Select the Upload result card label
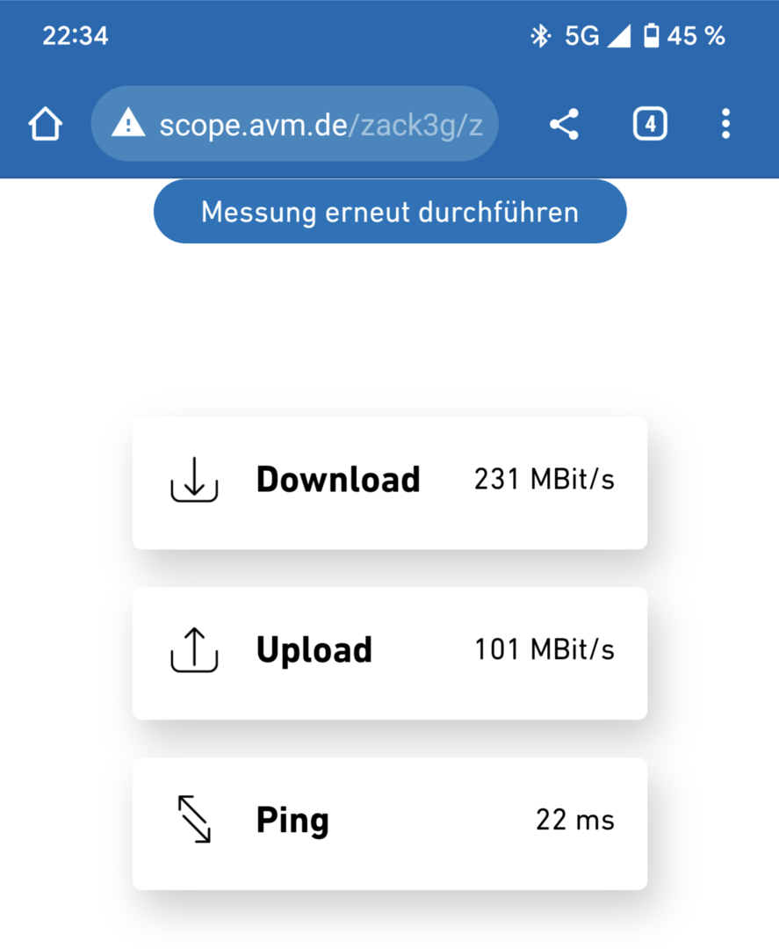 314,650
